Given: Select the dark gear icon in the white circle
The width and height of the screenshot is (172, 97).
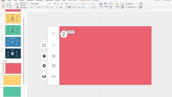Looking at the screenshot, I should 44,66.
